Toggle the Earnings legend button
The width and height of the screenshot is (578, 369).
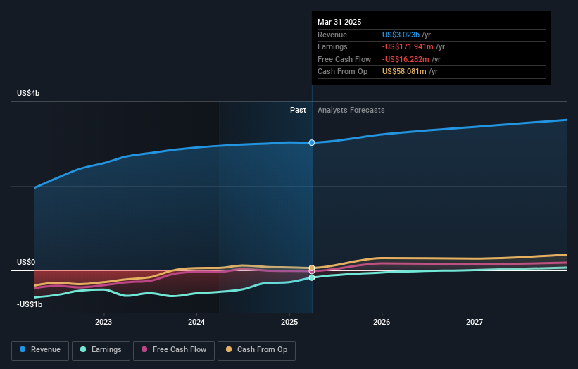pos(101,350)
